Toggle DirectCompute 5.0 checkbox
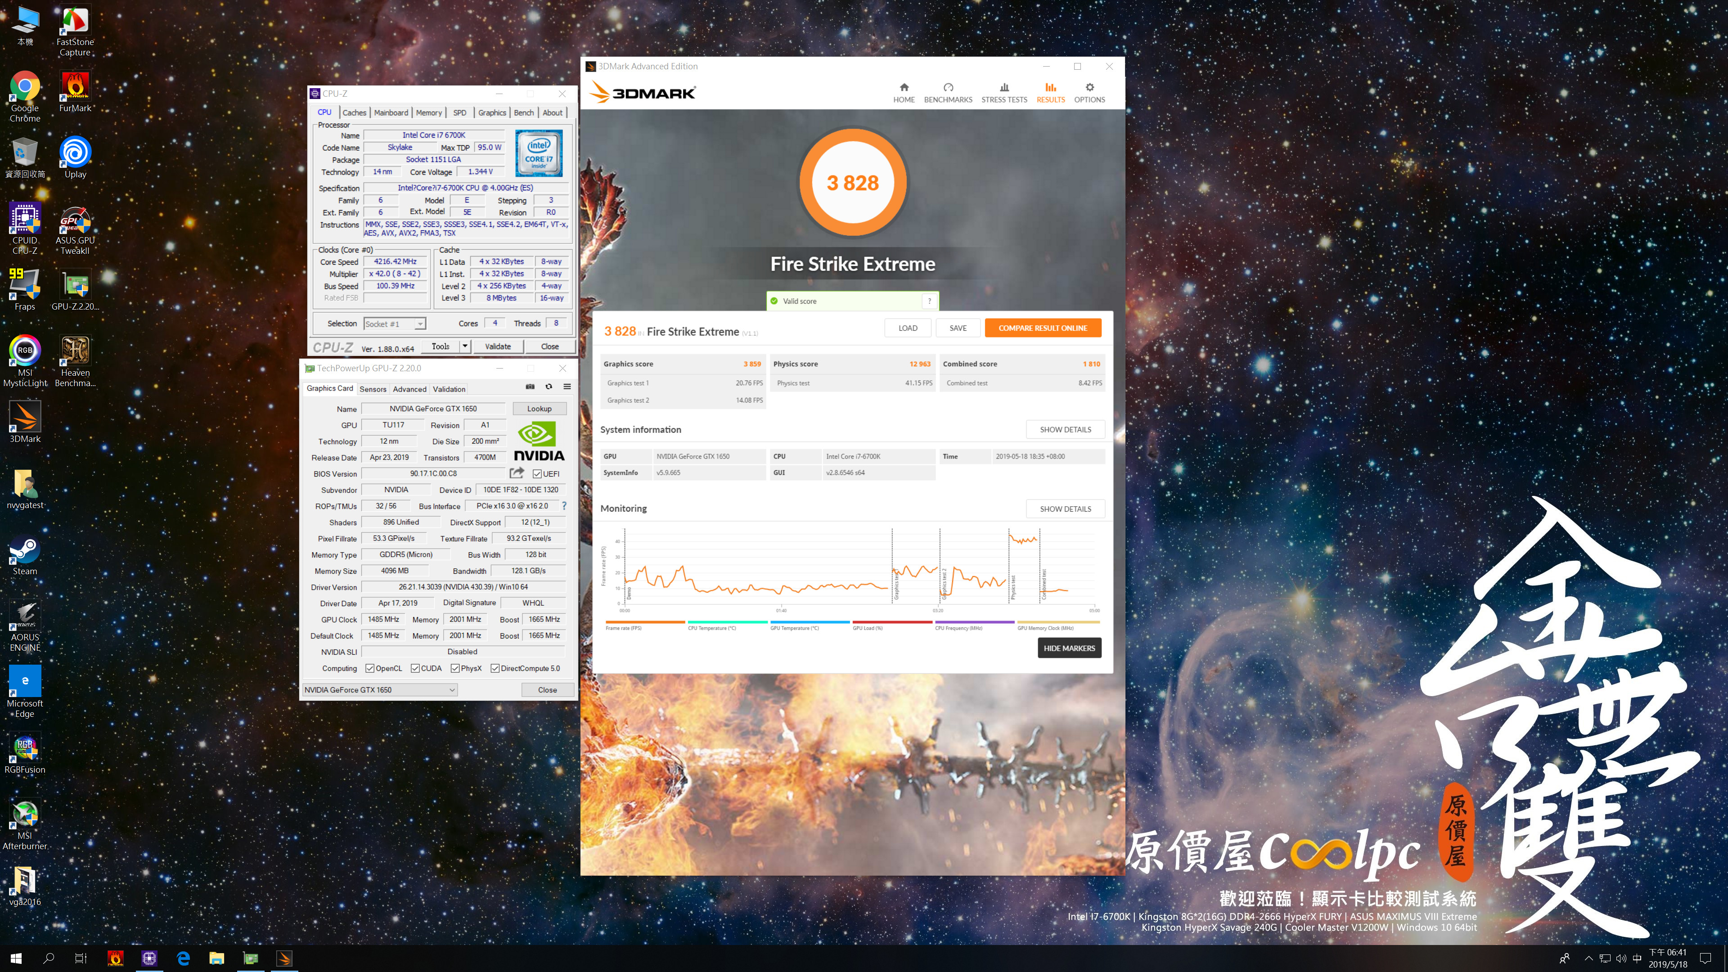This screenshot has height=972, width=1728. (495, 668)
